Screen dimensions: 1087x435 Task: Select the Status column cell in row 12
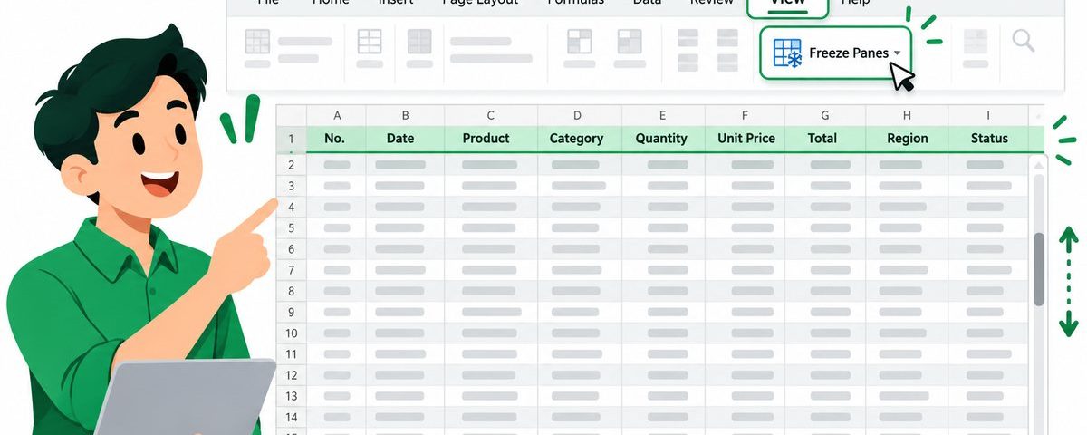pyautogui.click(x=988, y=375)
